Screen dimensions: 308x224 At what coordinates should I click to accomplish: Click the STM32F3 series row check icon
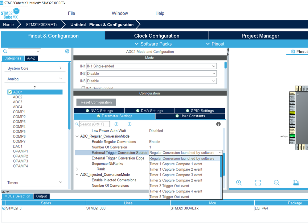tap(4, 208)
